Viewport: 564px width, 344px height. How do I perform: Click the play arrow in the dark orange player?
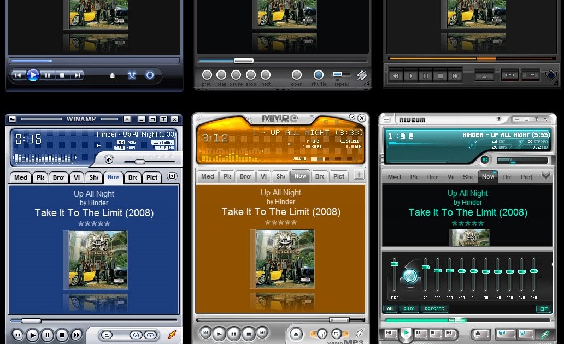411,76
